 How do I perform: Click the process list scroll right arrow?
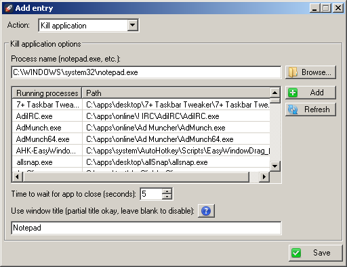coord(264,177)
